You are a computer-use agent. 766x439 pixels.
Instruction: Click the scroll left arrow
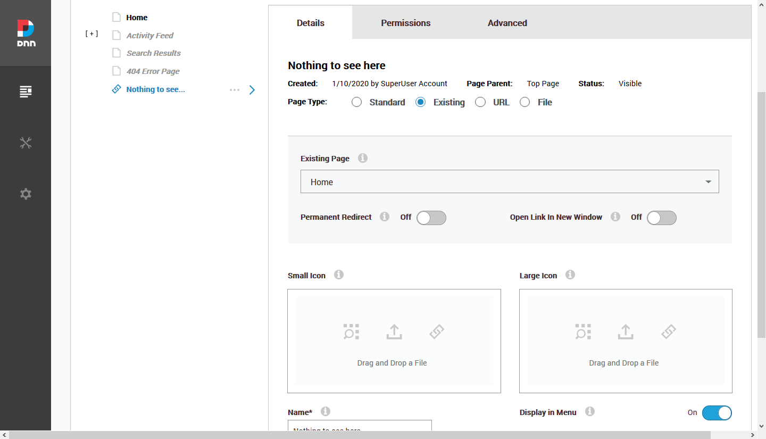tap(4, 435)
